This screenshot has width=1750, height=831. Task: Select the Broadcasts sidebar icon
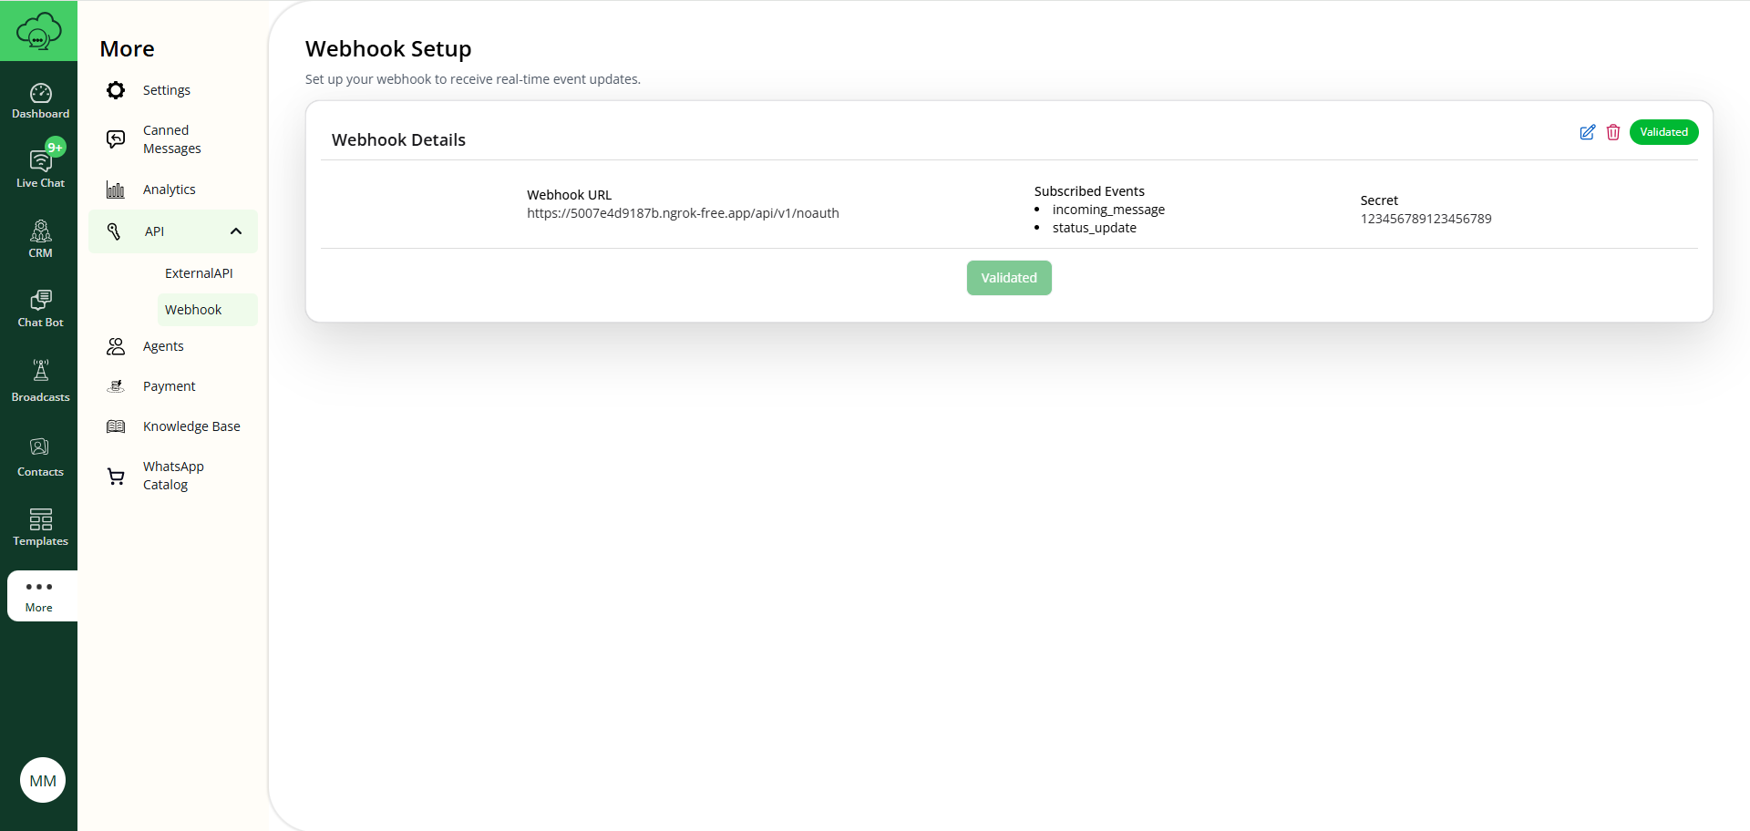[x=40, y=377]
